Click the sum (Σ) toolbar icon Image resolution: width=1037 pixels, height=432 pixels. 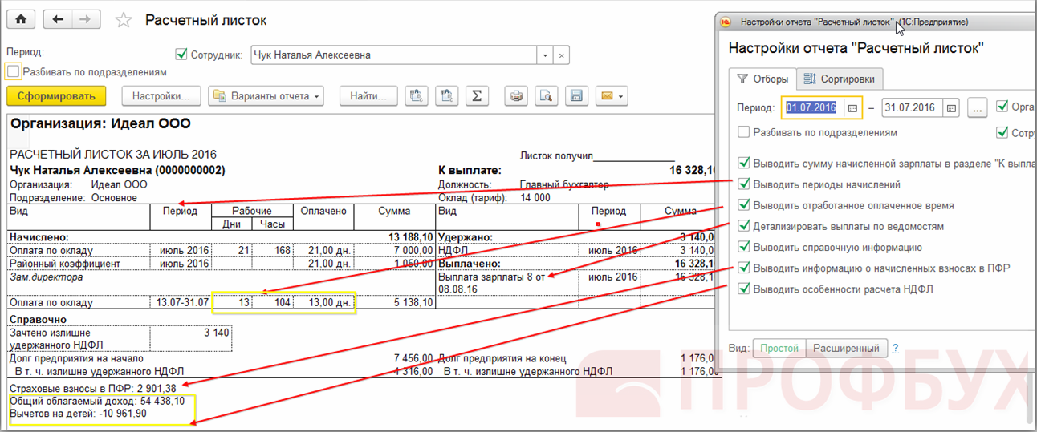pyautogui.click(x=477, y=96)
